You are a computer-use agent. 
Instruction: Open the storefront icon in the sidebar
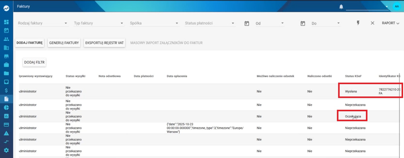coord(6,56)
